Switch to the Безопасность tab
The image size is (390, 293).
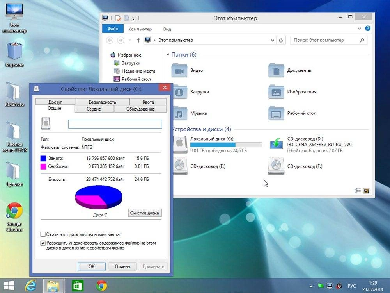103,102
